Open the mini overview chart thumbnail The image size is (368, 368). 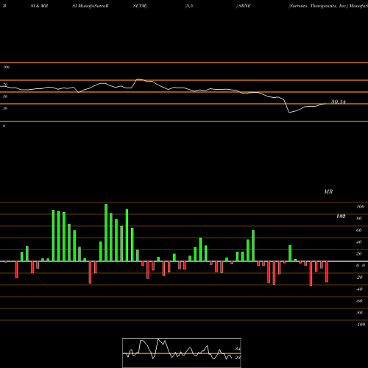tap(182, 353)
